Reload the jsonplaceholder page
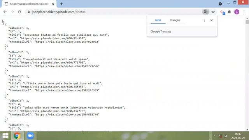 19,12
